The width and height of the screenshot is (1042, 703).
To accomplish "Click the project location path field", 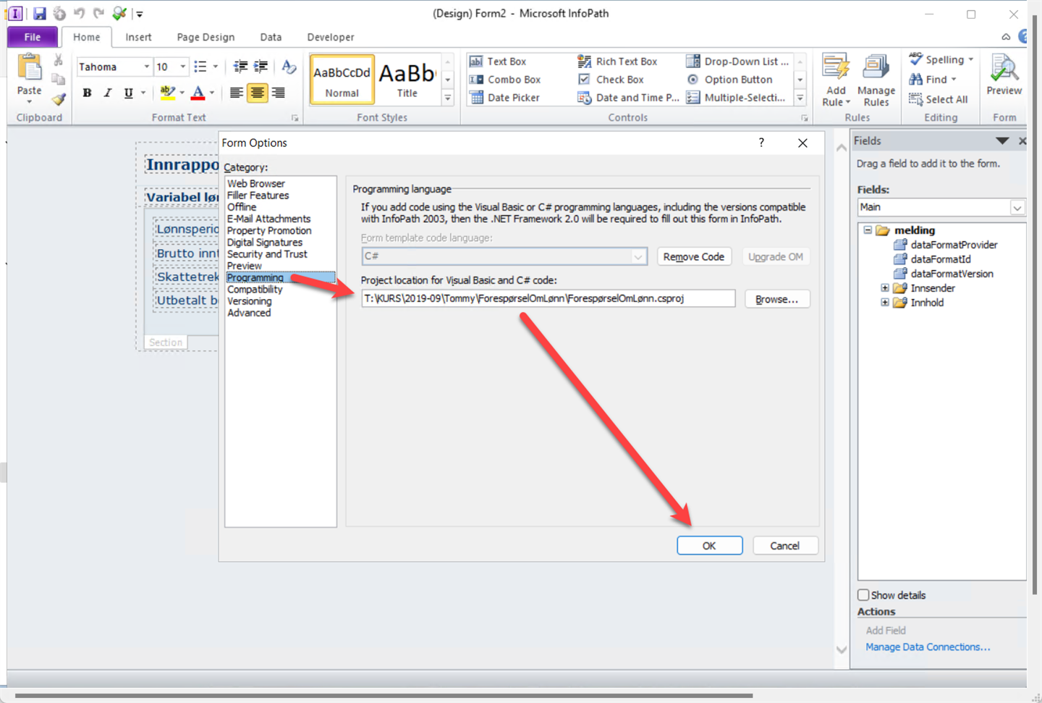I will [x=548, y=298].
